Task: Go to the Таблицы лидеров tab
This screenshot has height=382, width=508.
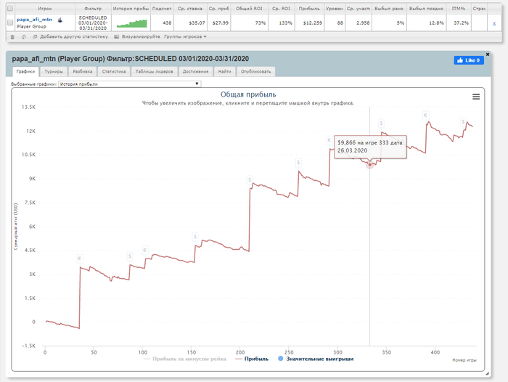Action: tap(154, 71)
